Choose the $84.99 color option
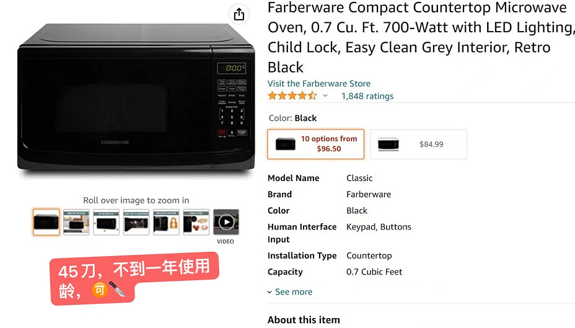 pyautogui.click(x=418, y=144)
